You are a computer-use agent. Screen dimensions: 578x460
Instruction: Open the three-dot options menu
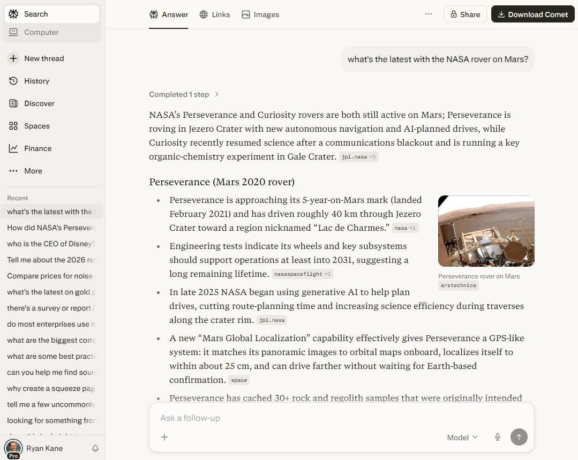pyautogui.click(x=429, y=14)
